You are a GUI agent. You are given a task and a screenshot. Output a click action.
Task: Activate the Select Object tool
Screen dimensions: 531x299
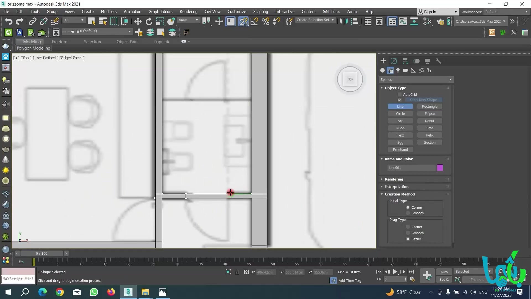tap(91, 21)
